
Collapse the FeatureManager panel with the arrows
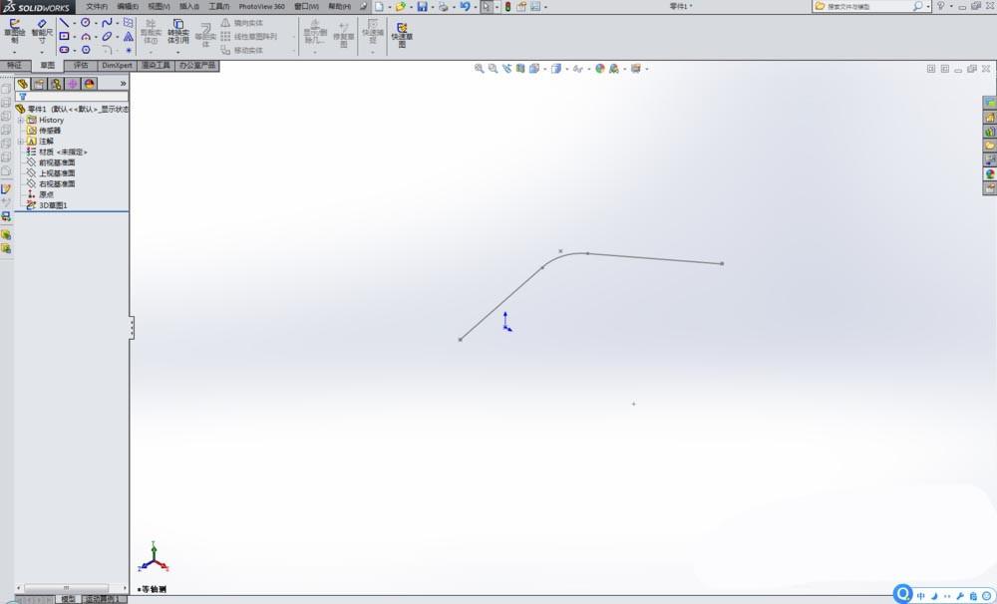[124, 84]
